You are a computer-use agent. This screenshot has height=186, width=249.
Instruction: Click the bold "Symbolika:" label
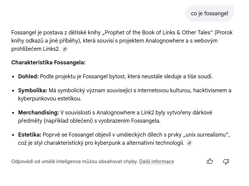coord(33,91)
